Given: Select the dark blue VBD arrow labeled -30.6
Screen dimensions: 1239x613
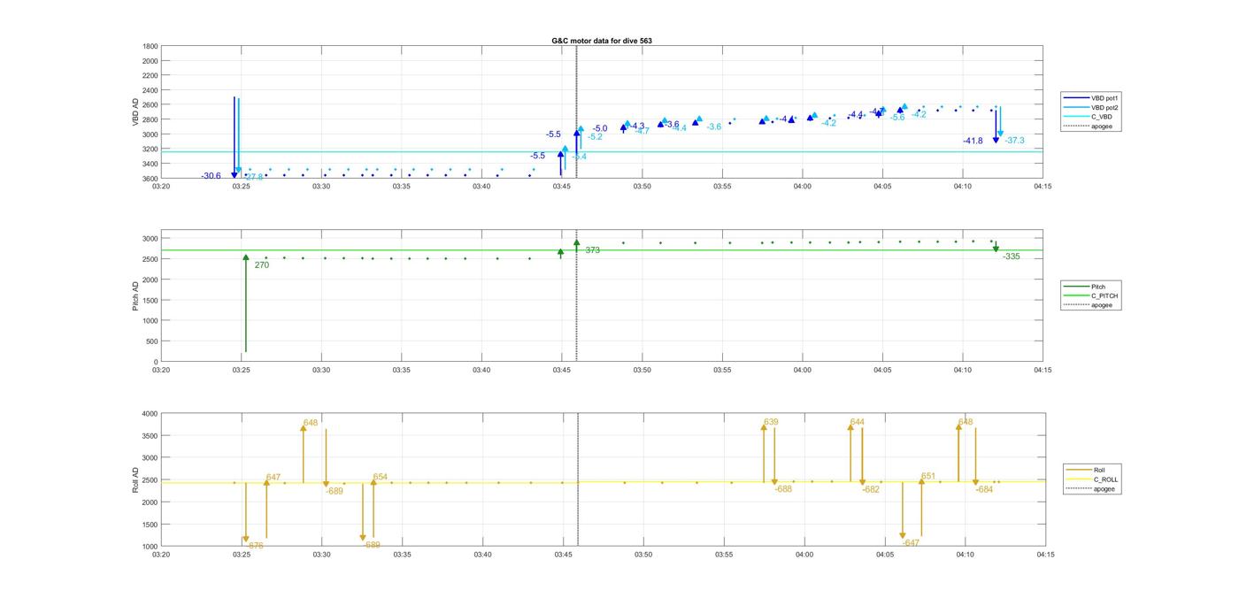Looking at the screenshot, I should pos(235,137).
